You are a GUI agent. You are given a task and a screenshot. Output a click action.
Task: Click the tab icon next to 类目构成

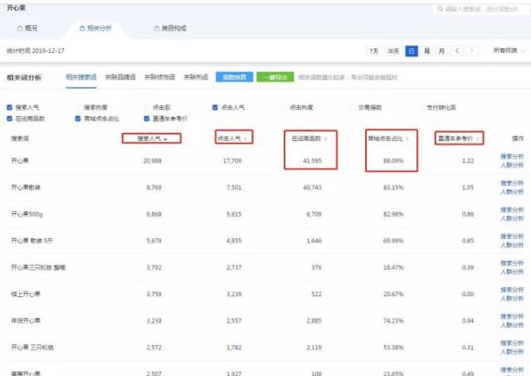point(157,28)
